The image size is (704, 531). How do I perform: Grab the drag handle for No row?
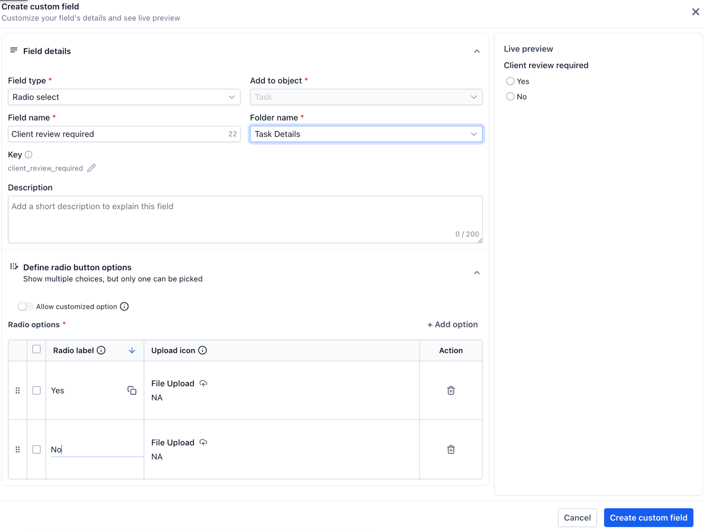(18, 450)
